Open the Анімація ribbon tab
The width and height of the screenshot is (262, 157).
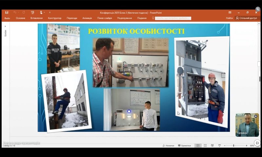pos(87,18)
